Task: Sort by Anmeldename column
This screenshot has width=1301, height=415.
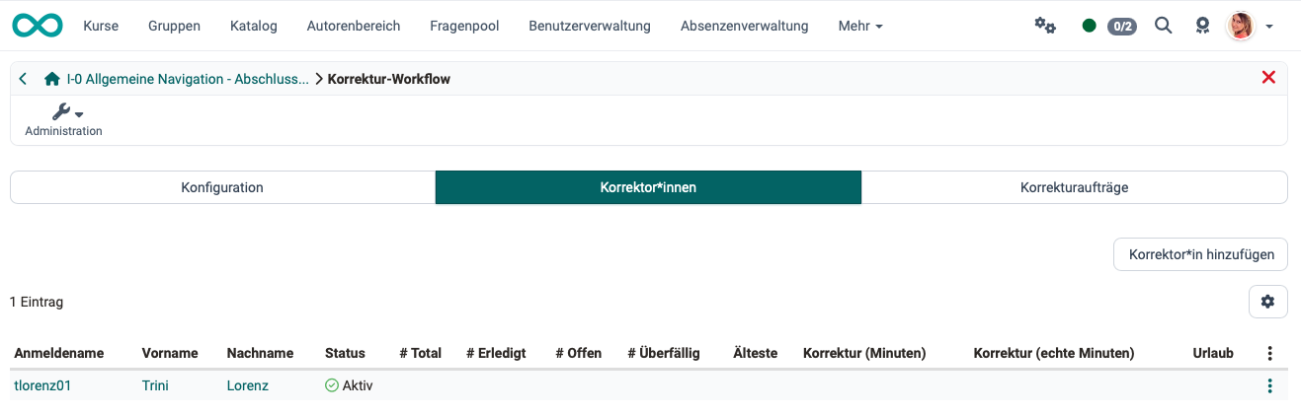Action: pyautogui.click(x=59, y=353)
